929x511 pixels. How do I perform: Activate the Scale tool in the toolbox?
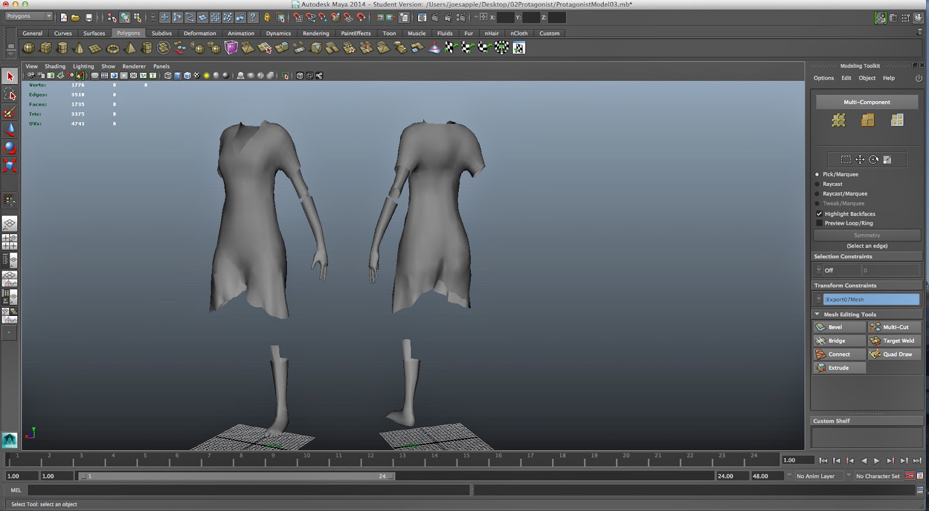(10, 165)
